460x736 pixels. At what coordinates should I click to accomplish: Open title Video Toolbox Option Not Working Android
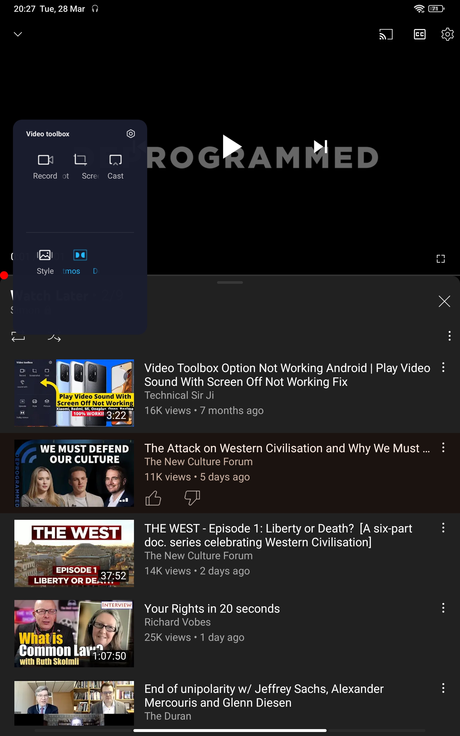[287, 375]
